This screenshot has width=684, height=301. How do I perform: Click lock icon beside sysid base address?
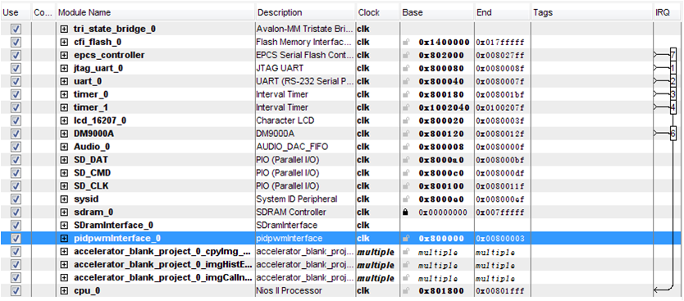click(x=406, y=199)
